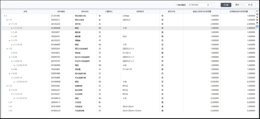
Task: Click the column settings dots icon in header
Action: pos(255,12)
